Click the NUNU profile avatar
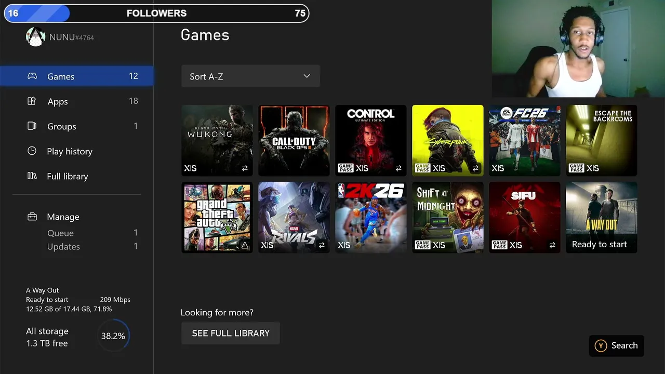This screenshot has height=374, width=665. click(35, 37)
